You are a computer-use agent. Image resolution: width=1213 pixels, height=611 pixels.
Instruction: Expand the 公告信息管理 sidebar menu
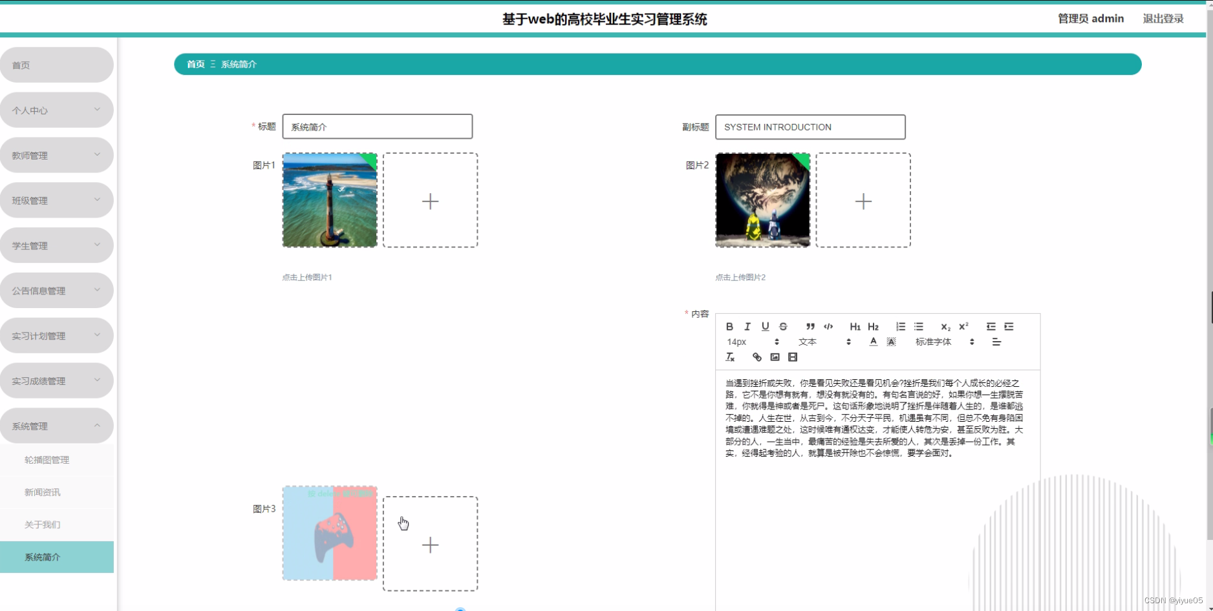(x=57, y=291)
